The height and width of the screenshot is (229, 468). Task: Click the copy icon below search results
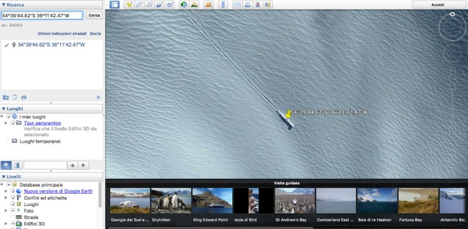[15, 97]
